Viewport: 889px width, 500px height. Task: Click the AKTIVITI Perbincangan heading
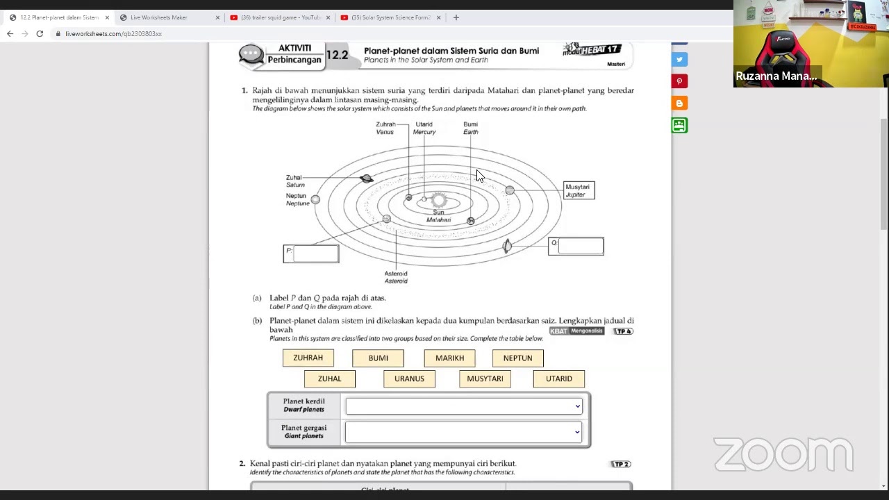294,53
